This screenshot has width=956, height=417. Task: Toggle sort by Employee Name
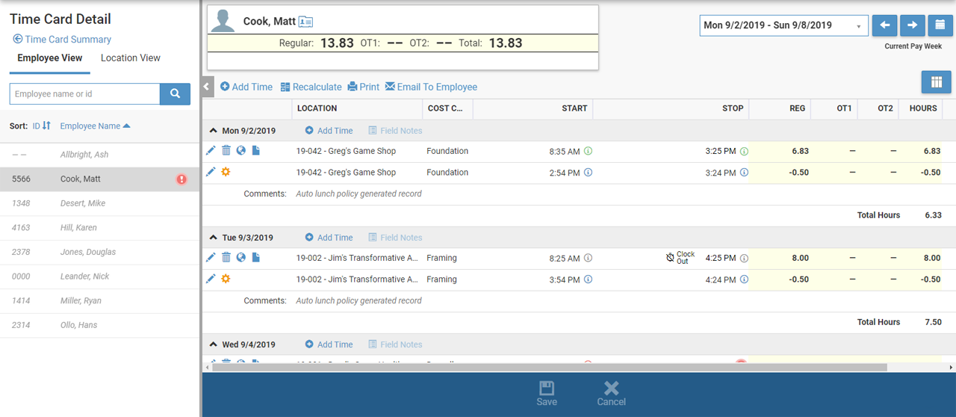[x=95, y=126]
